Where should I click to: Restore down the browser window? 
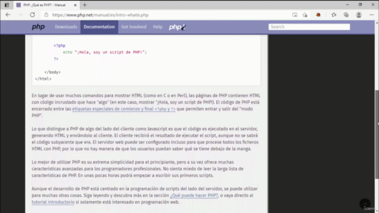click(360, 5)
